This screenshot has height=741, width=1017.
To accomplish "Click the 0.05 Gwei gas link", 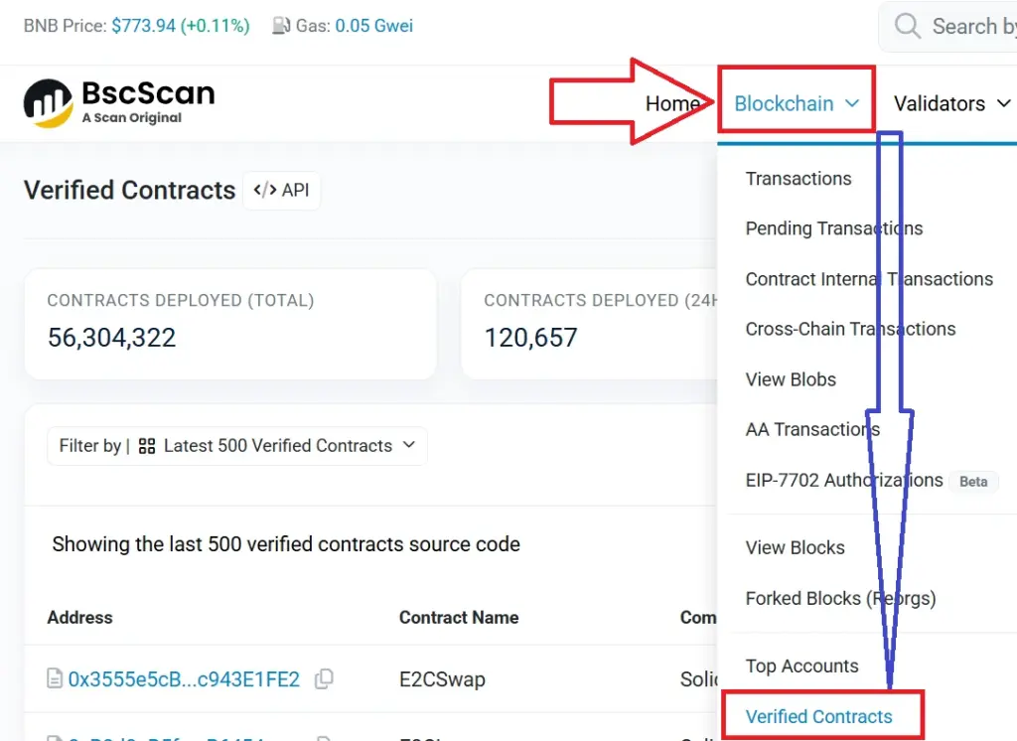I will pyautogui.click(x=374, y=26).
